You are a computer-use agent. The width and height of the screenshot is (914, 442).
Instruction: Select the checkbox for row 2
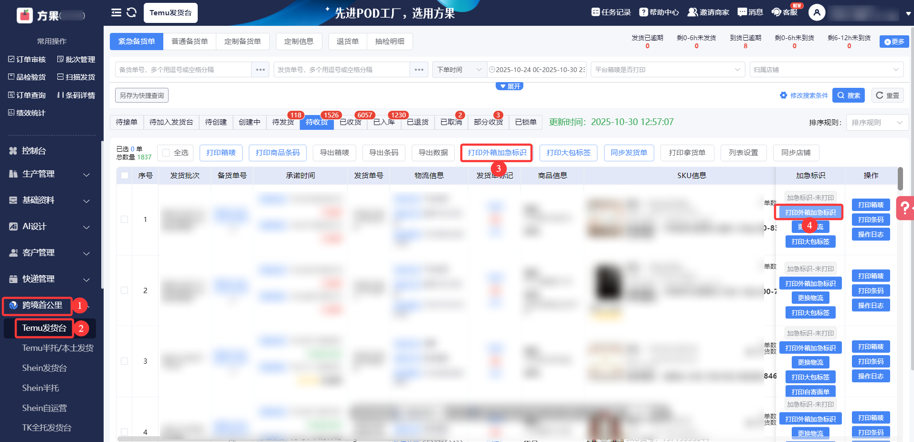125,290
